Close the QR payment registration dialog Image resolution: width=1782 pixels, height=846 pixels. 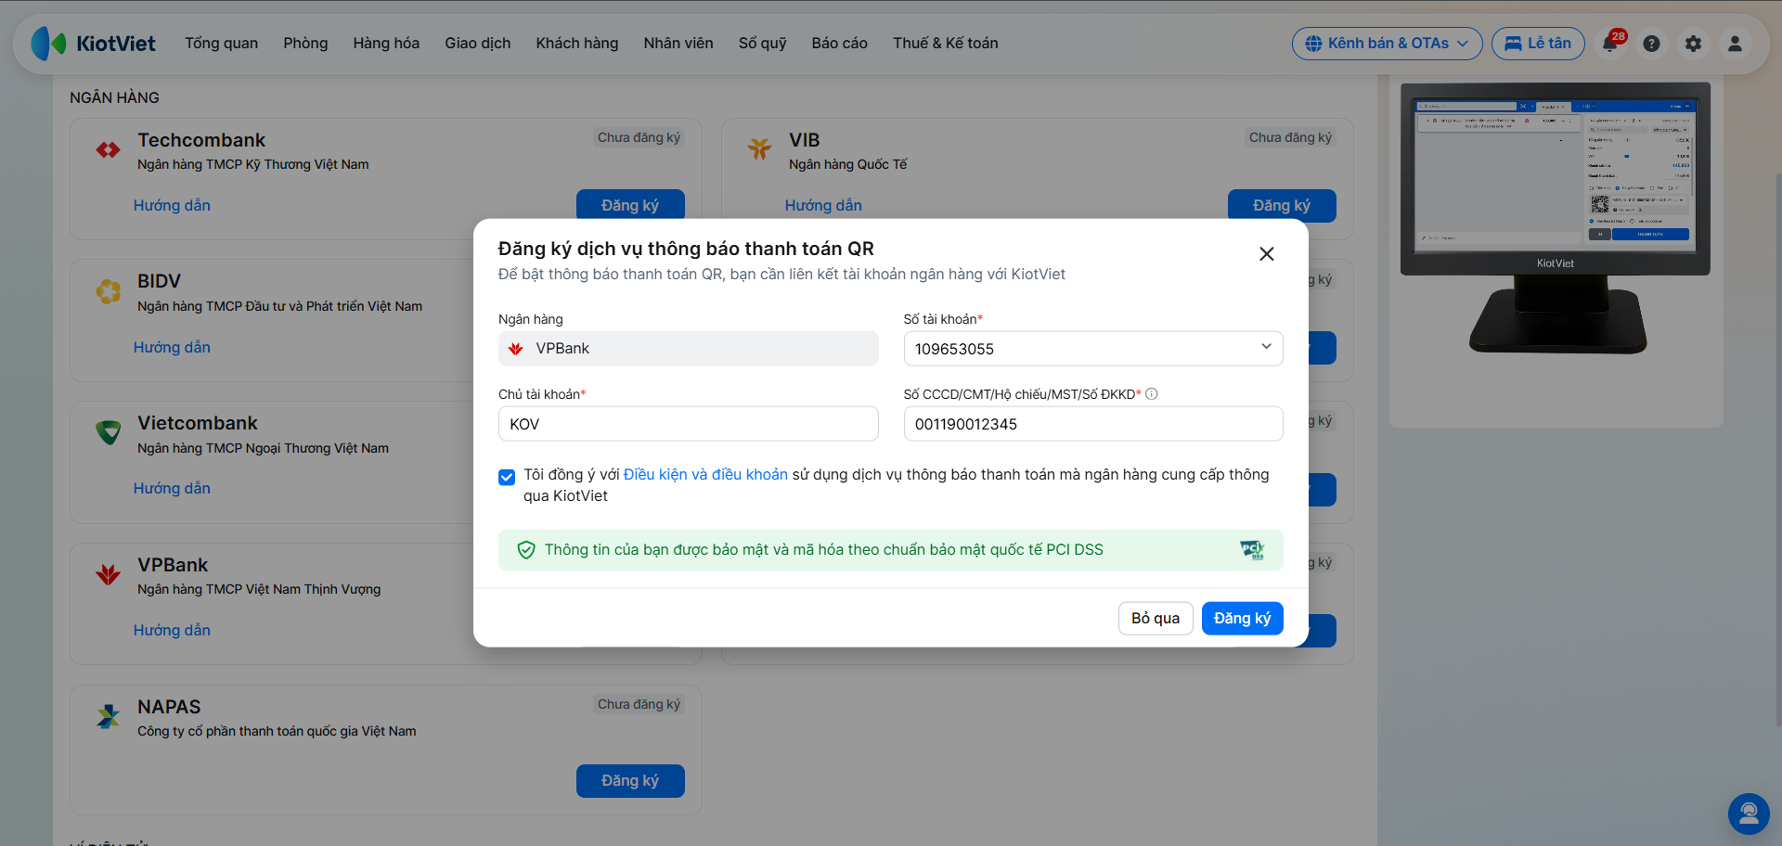pyautogui.click(x=1266, y=254)
